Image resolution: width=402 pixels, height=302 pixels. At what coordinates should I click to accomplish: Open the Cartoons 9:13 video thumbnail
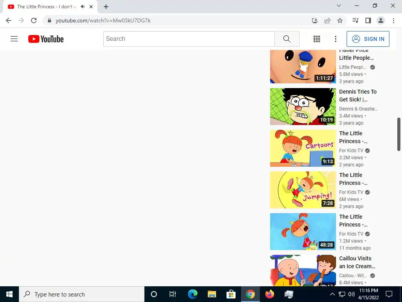click(303, 148)
